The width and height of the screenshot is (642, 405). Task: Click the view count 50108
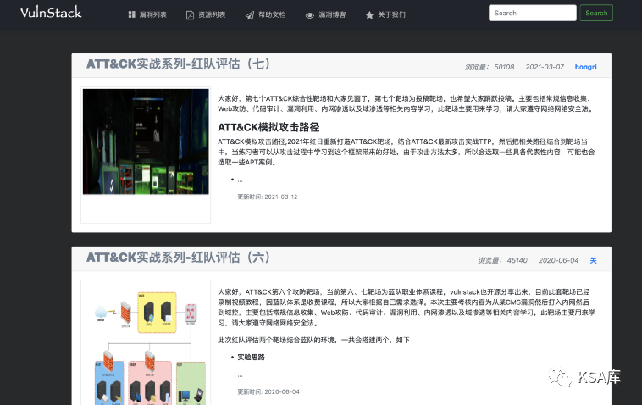504,67
